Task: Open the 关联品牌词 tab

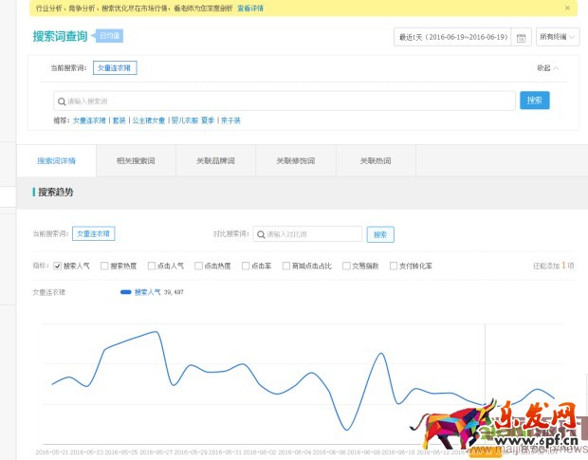Action: tap(215, 161)
